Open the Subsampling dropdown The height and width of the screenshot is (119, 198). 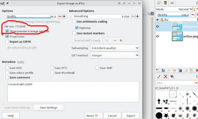click(115, 48)
